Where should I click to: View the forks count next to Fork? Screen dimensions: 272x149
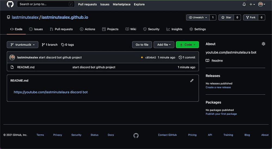tap(262, 17)
